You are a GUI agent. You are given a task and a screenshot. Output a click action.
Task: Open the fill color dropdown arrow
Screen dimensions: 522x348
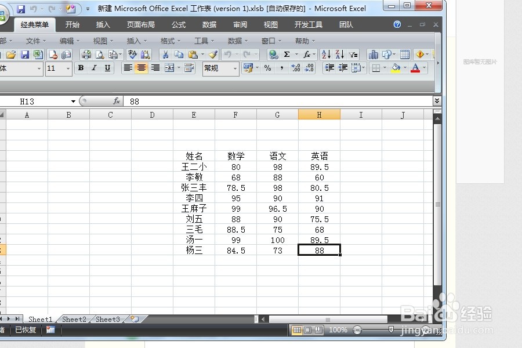point(405,68)
